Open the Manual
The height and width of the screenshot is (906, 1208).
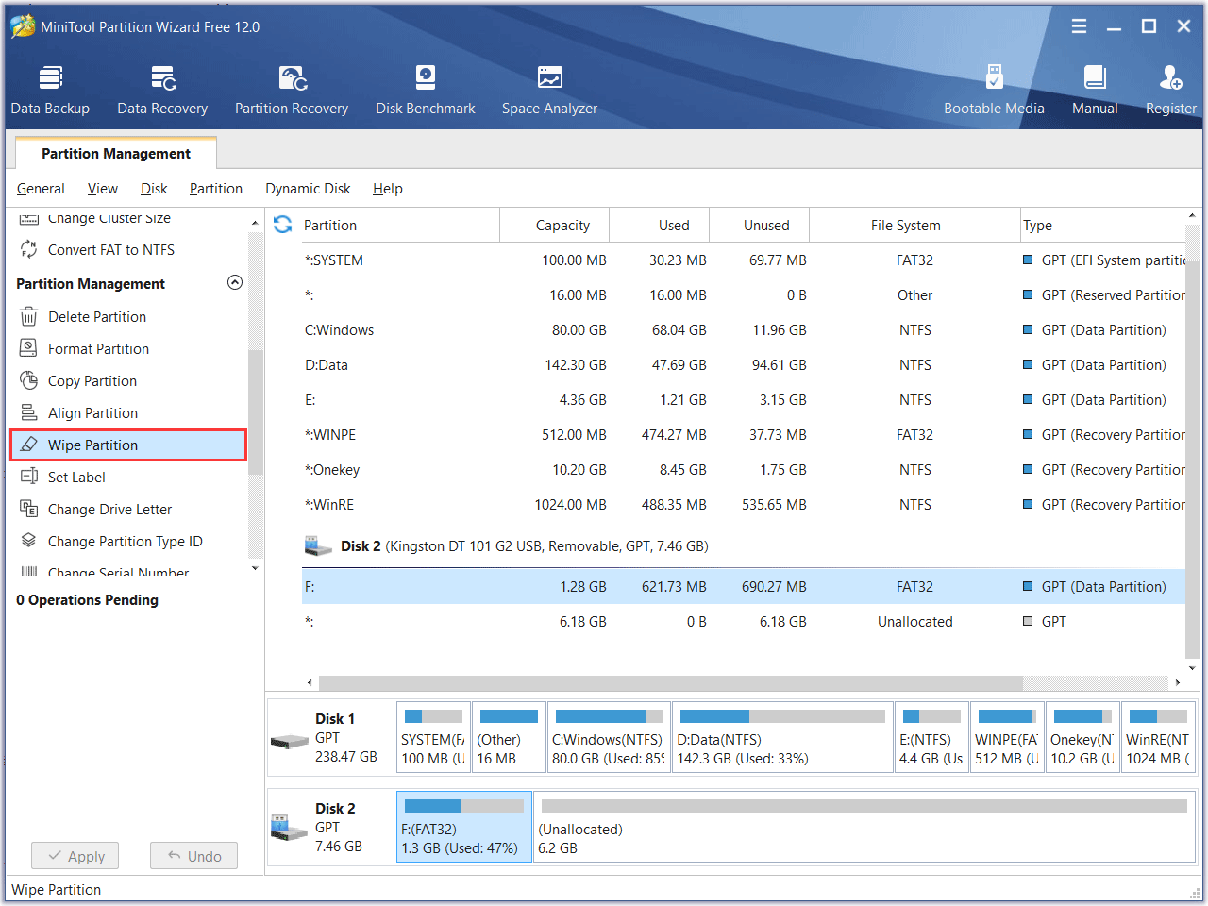pyautogui.click(x=1095, y=91)
